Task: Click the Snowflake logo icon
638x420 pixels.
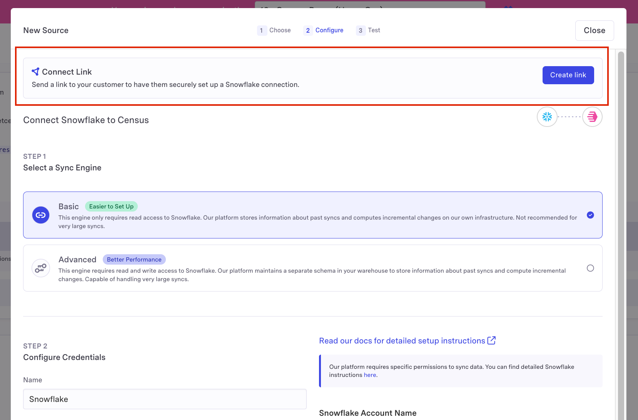Action: pos(547,117)
